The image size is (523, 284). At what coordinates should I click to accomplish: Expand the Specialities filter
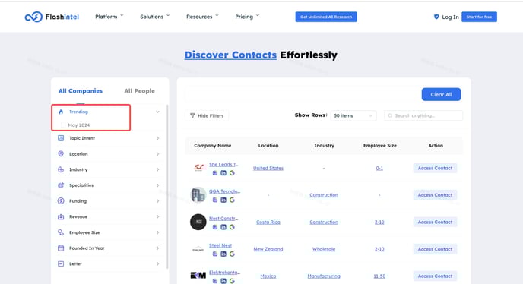[158, 185]
